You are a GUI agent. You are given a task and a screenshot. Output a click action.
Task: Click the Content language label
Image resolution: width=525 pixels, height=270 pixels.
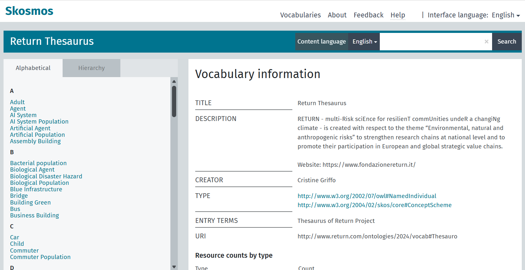pos(322,42)
